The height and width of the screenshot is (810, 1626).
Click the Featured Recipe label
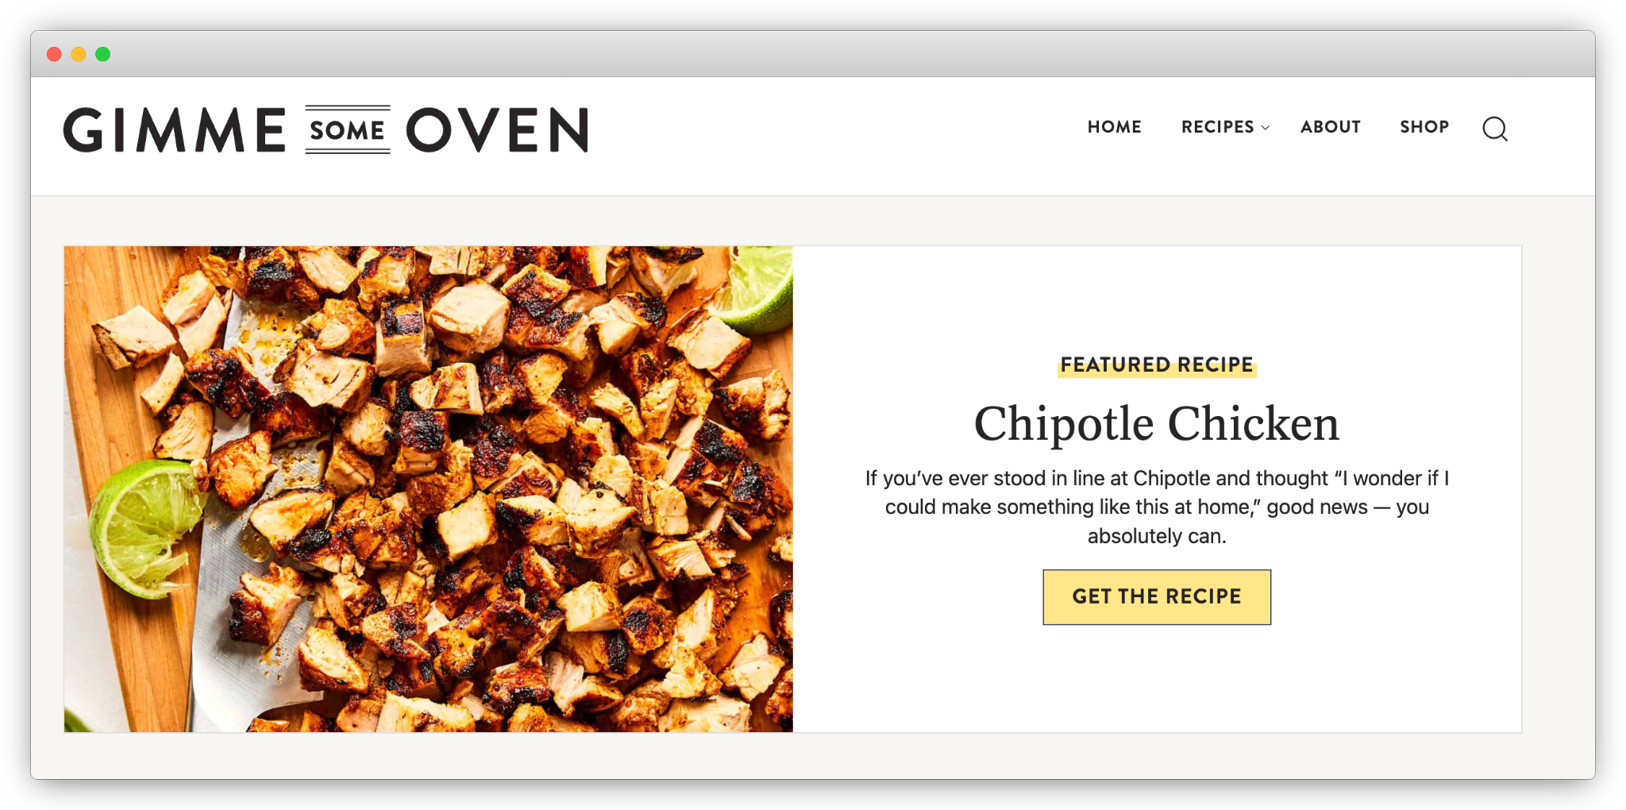(1157, 364)
